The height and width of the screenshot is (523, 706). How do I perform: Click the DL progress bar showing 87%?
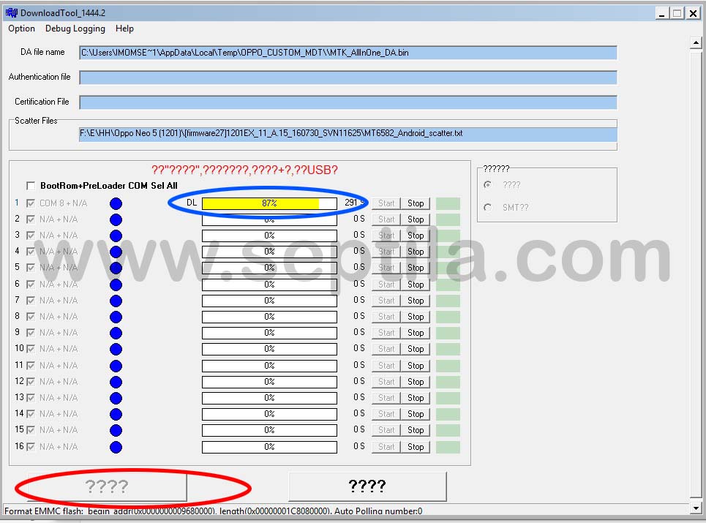pyautogui.click(x=269, y=203)
